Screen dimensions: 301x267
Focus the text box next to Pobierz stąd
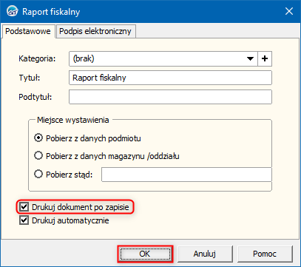pos(186,175)
